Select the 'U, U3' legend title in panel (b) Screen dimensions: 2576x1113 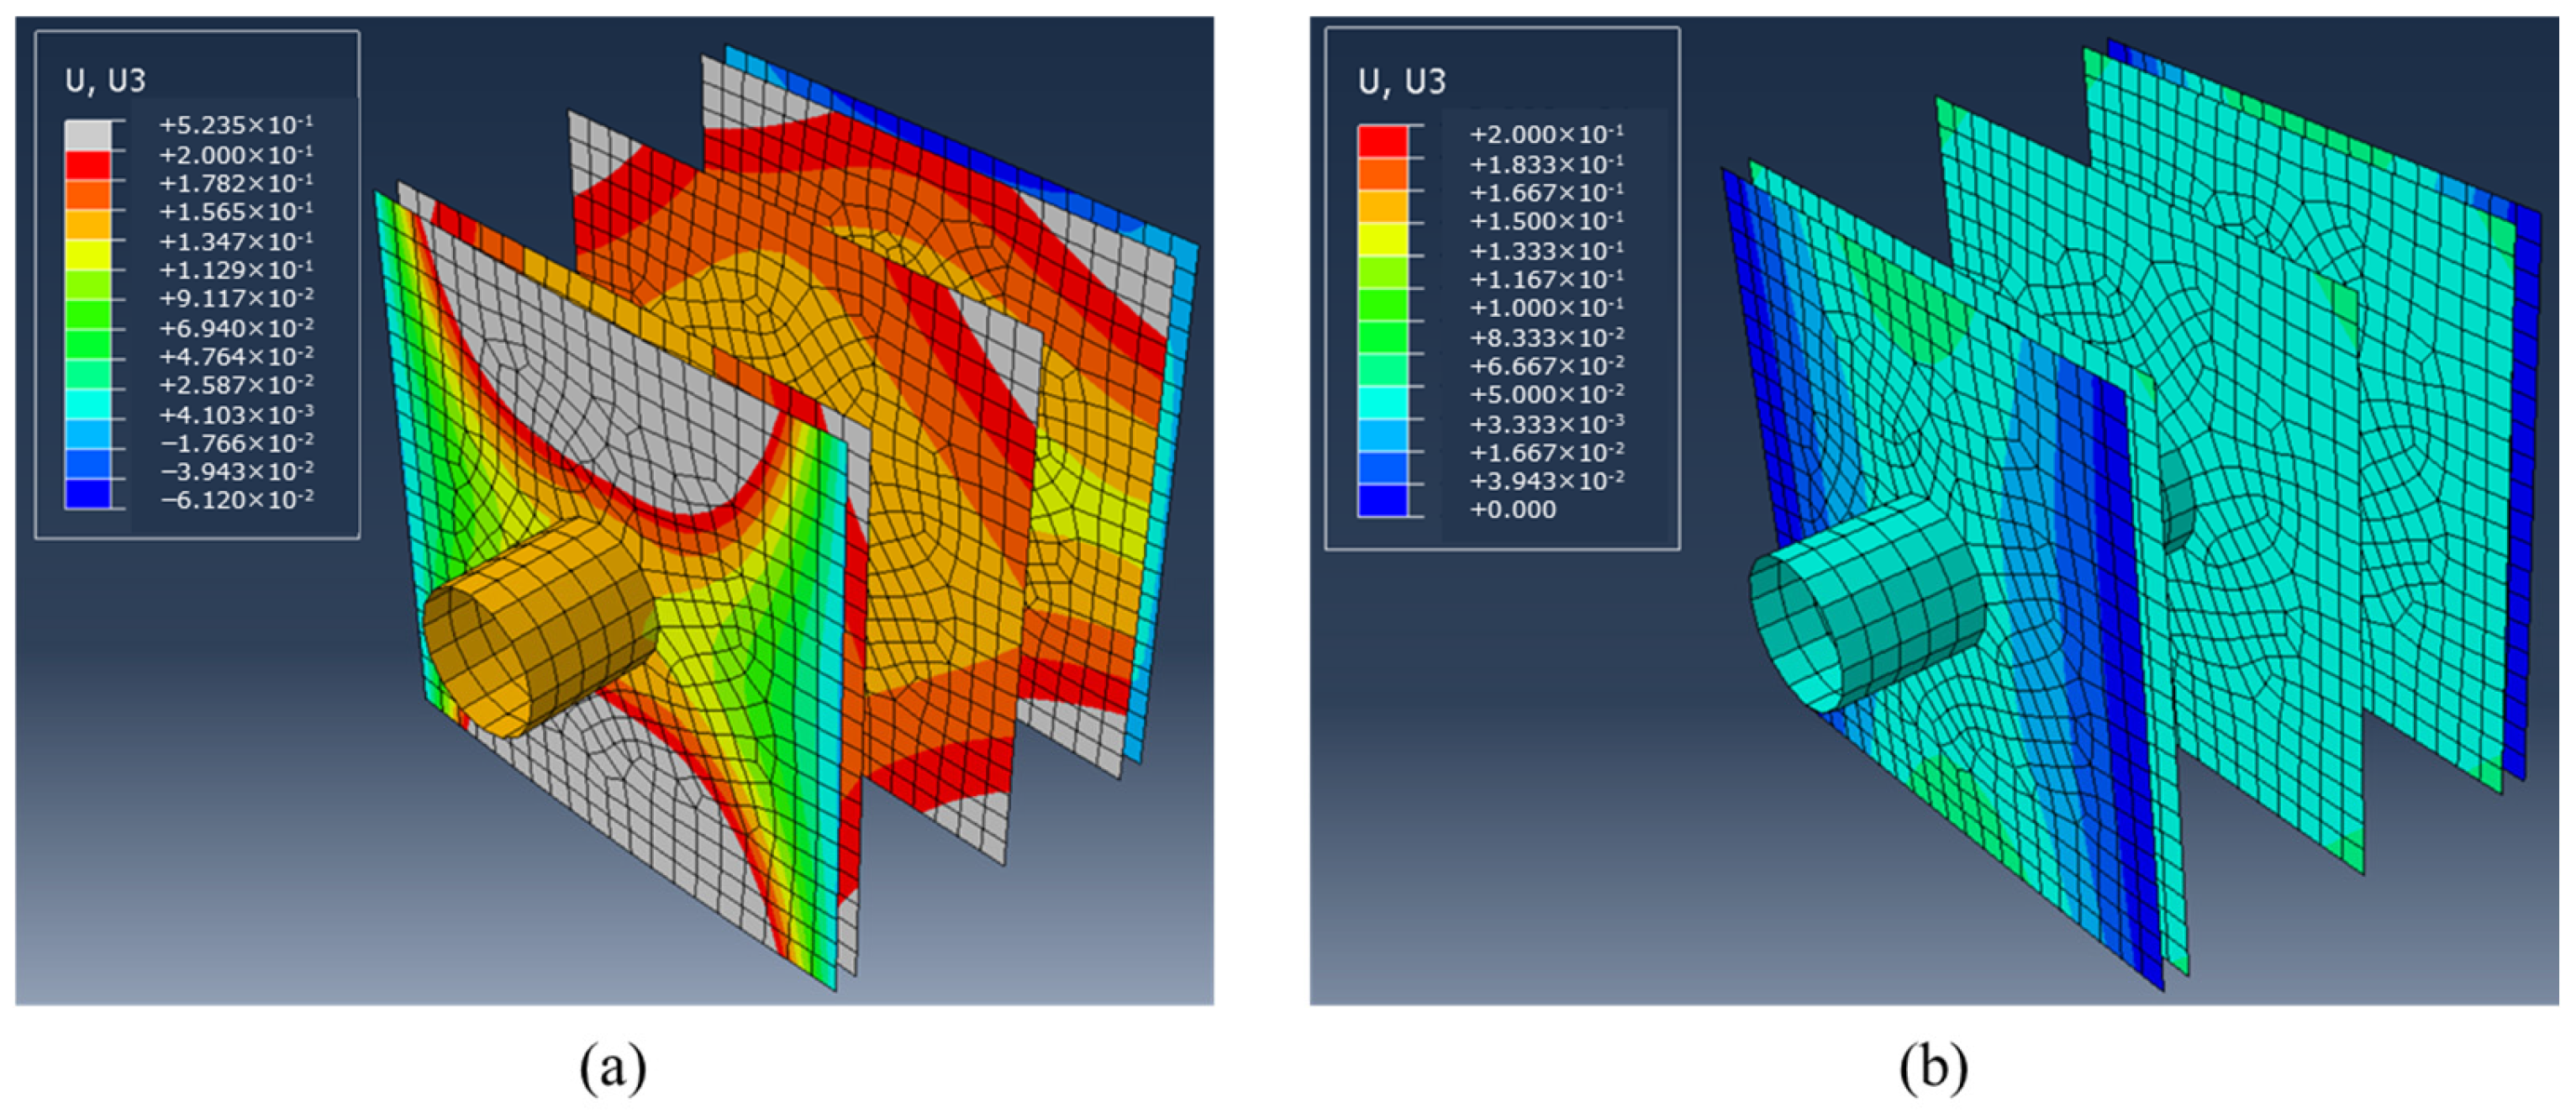click(x=1402, y=81)
